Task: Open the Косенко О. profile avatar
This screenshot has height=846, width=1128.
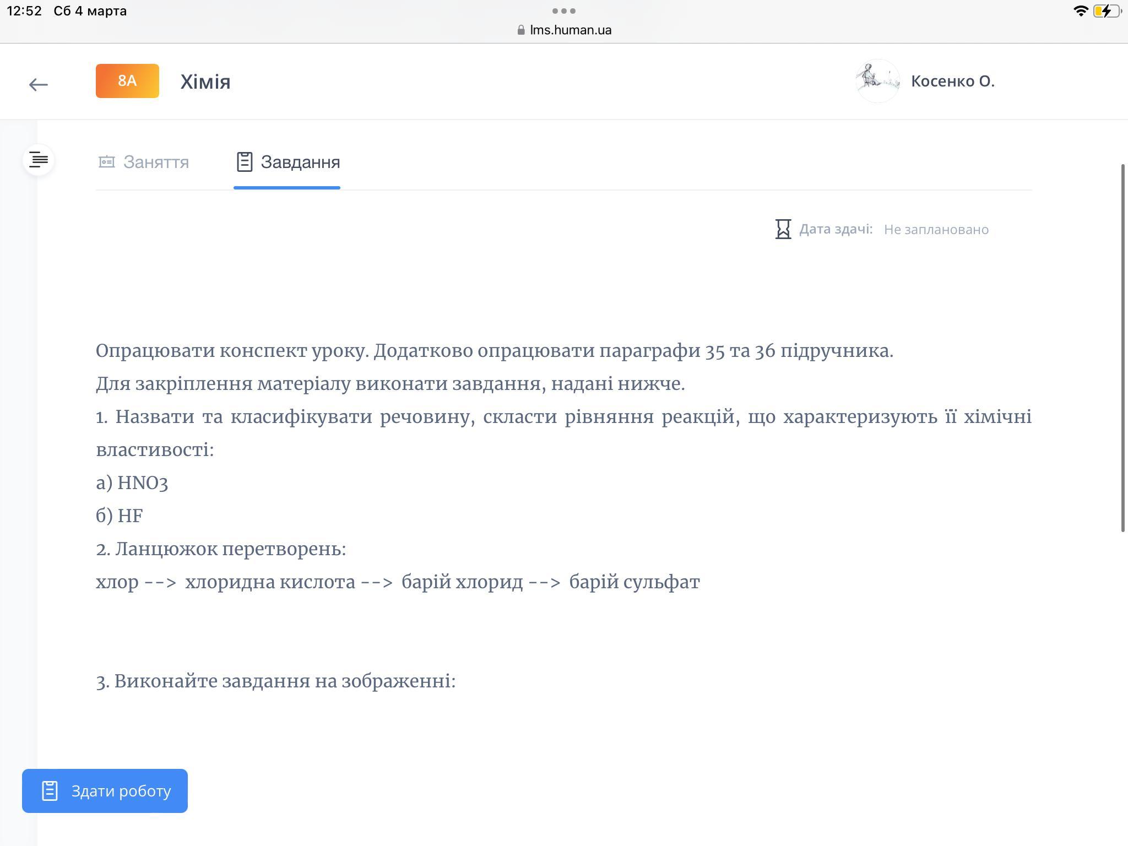Action: click(877, 81)
